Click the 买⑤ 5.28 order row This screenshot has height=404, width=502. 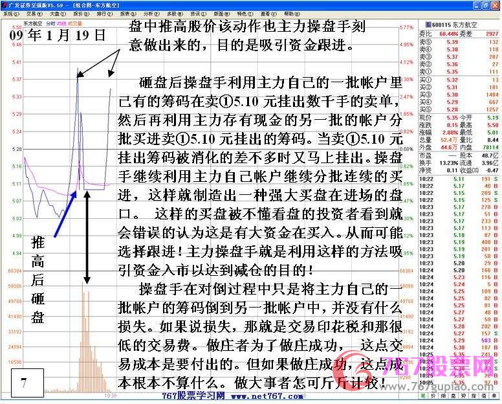(x=459, y=109)
